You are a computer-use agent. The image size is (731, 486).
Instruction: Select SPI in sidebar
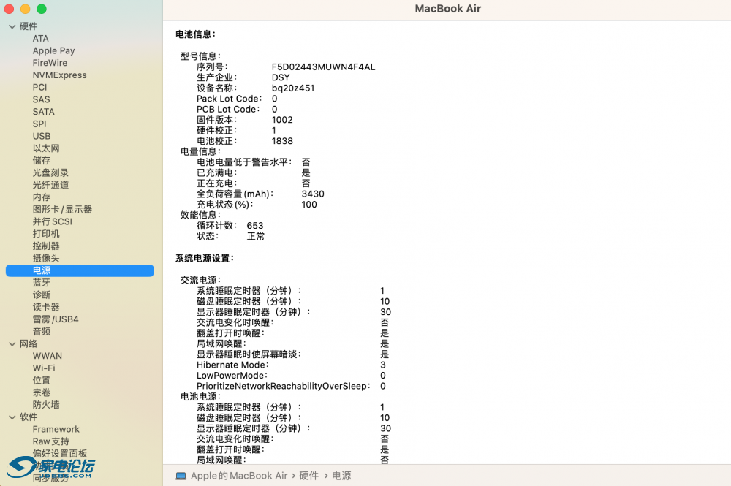pos(39,124)
